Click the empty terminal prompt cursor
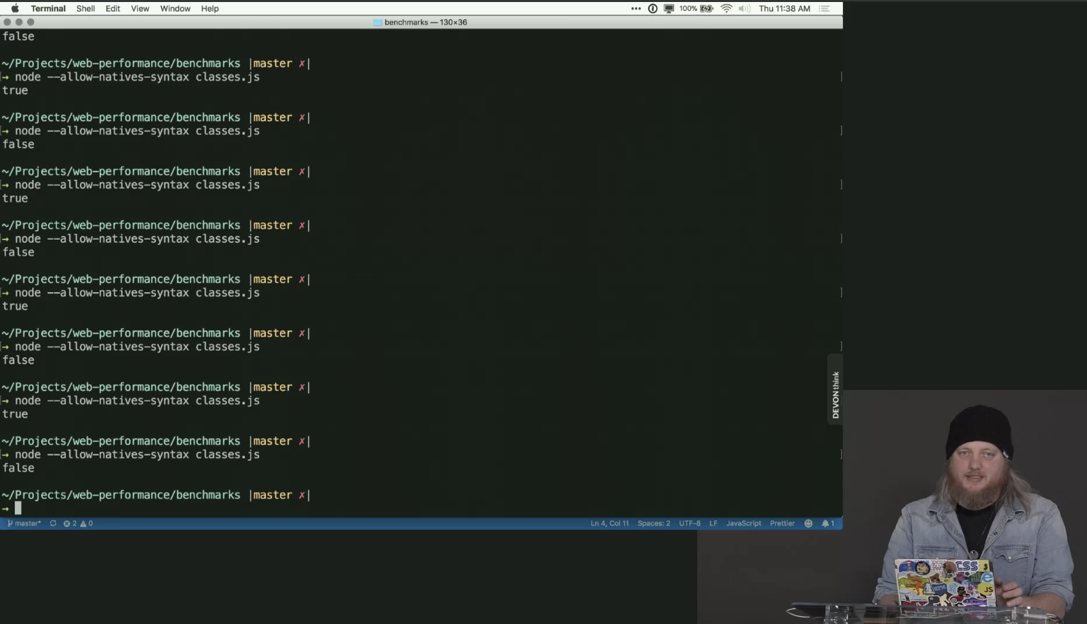The height and width of the screenshot is (624, 1087). (18, 508)
